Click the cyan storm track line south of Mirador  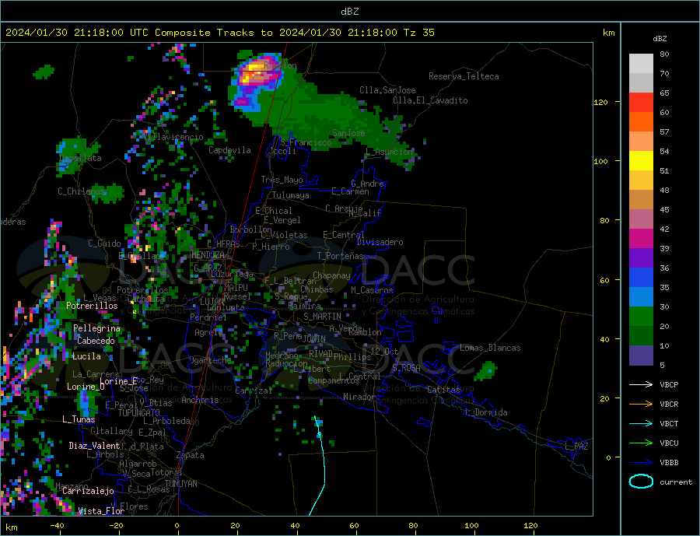323,464
